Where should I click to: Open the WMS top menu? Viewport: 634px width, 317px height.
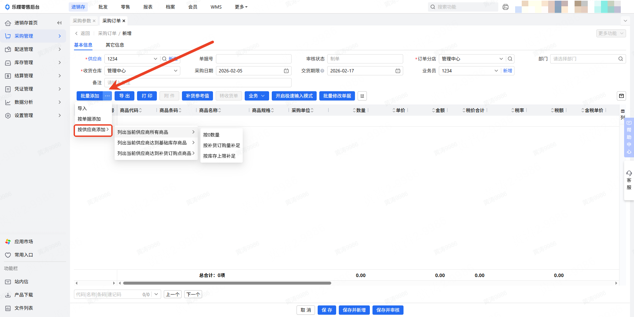point(216,7)
